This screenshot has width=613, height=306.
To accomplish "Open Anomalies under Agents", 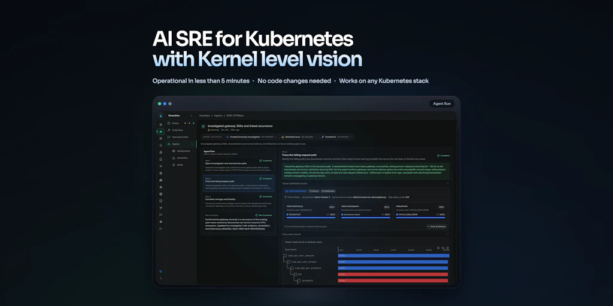I will pyautogui.click(x=180, y=158).
